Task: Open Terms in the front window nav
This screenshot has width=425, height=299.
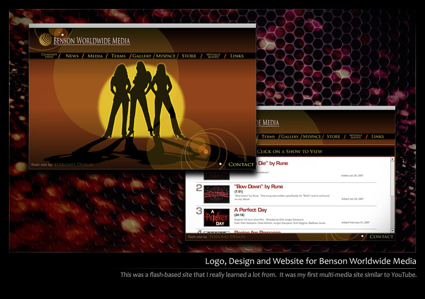Action: (x=118, y=56)
